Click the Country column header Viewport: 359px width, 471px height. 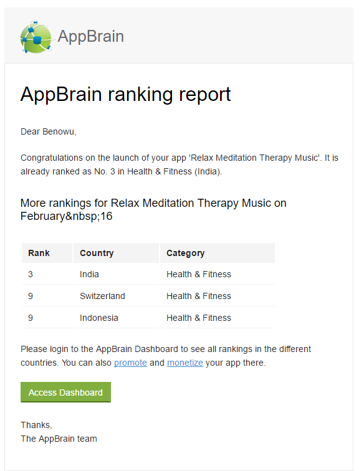coord(117,253)
